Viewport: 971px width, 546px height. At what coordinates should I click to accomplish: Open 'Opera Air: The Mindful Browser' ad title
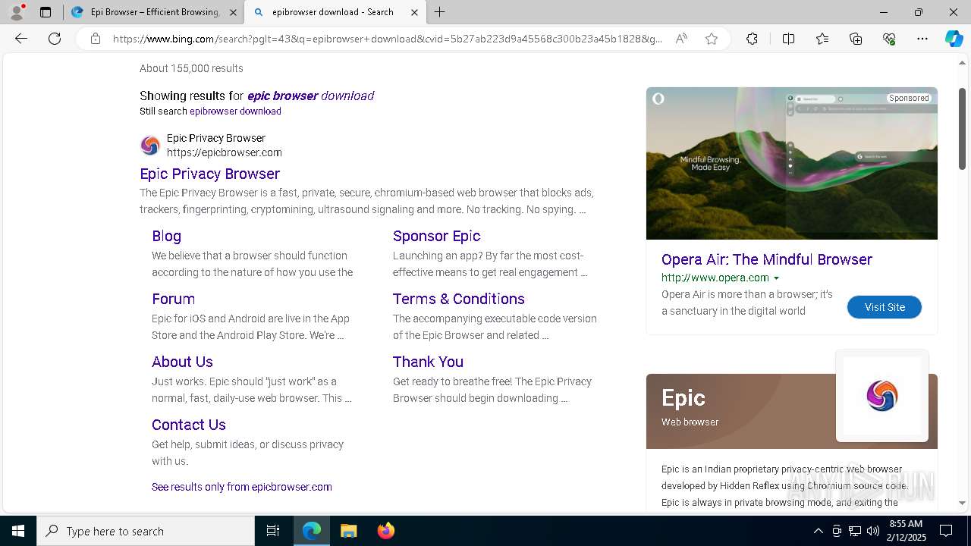(767, 259)
